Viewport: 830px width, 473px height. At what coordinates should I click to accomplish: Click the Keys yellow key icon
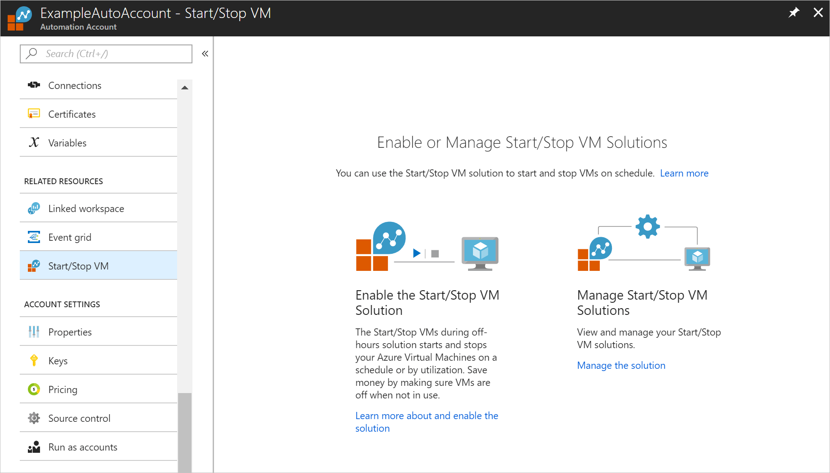pos(34,360)
